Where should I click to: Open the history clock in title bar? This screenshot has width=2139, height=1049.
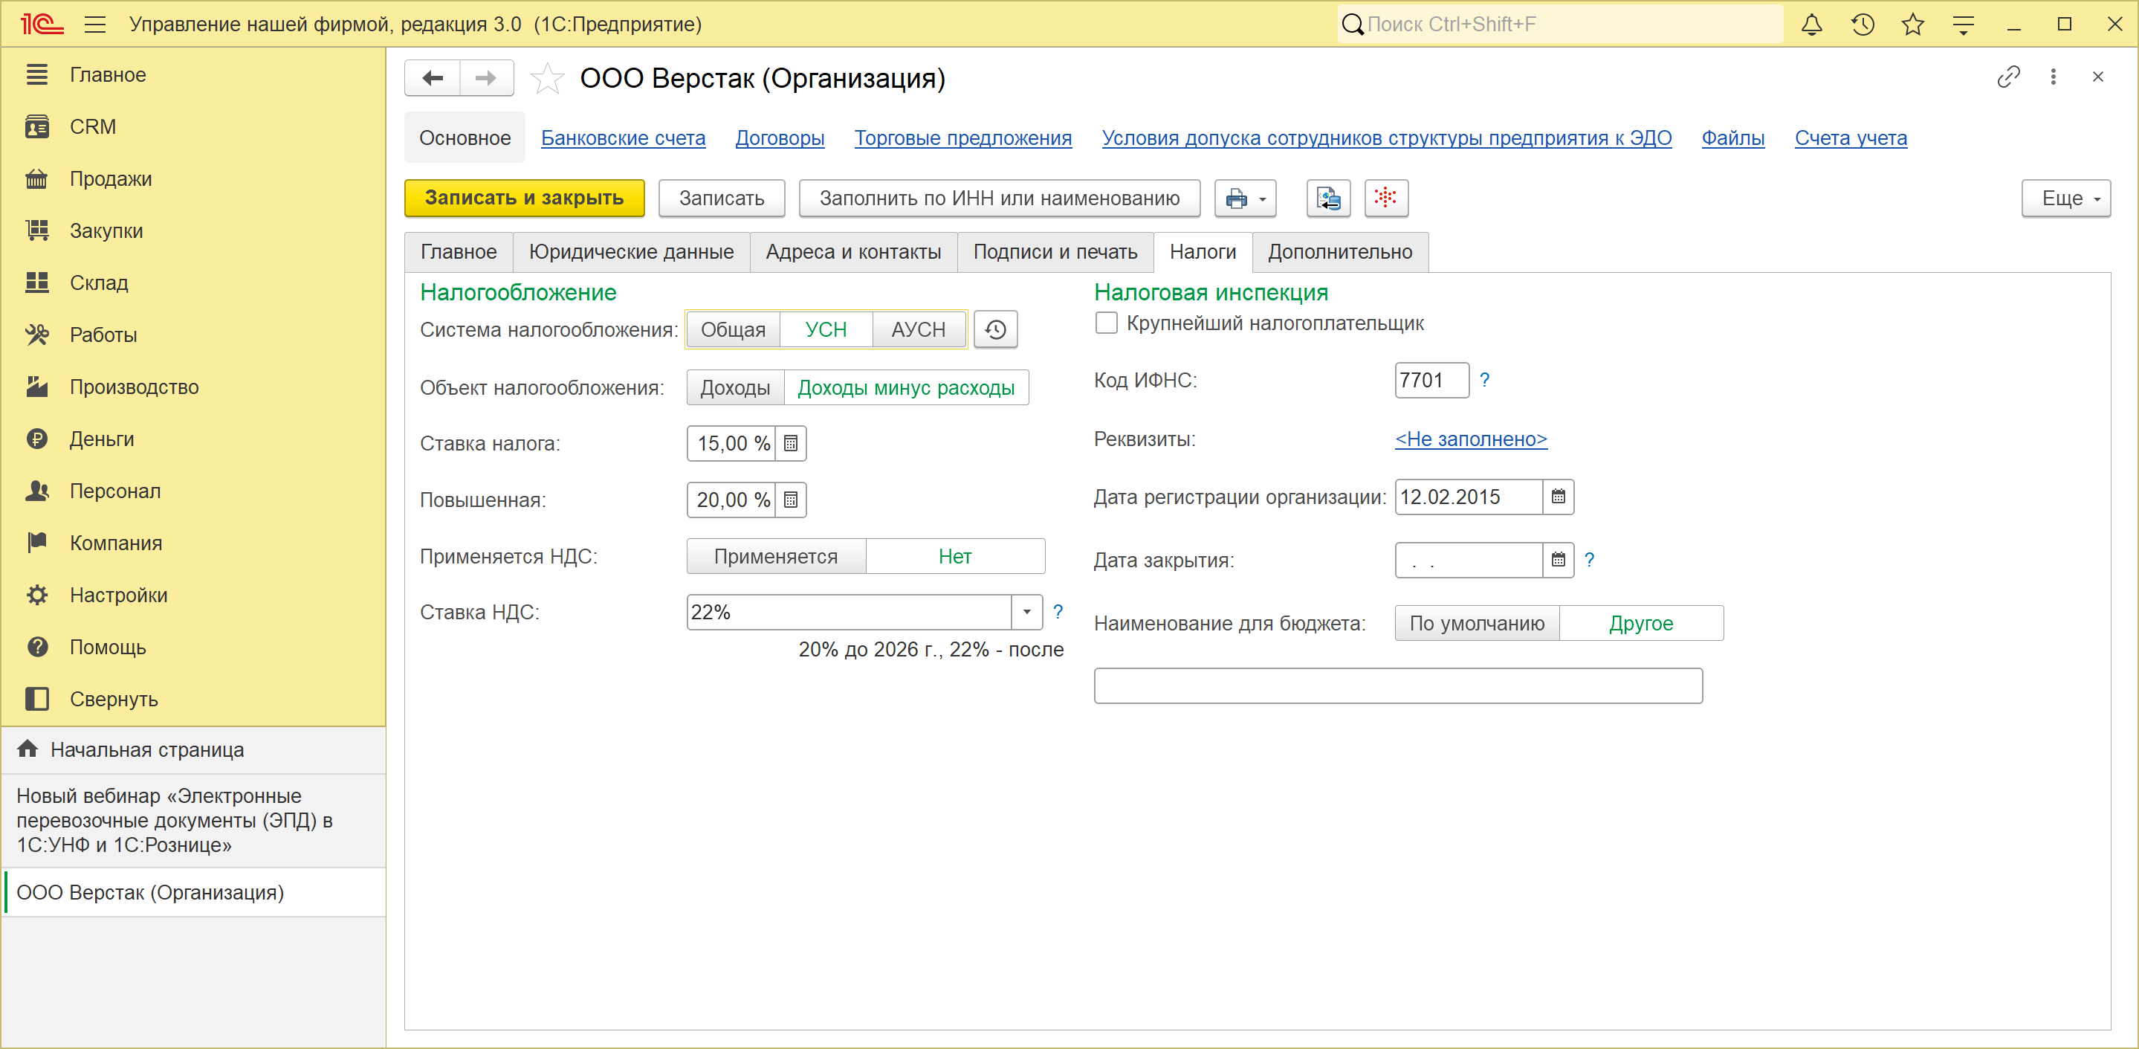[1863, 24]
